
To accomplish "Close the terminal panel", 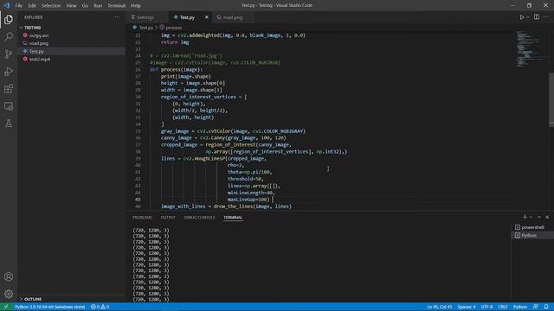I will tap(547, 217).
